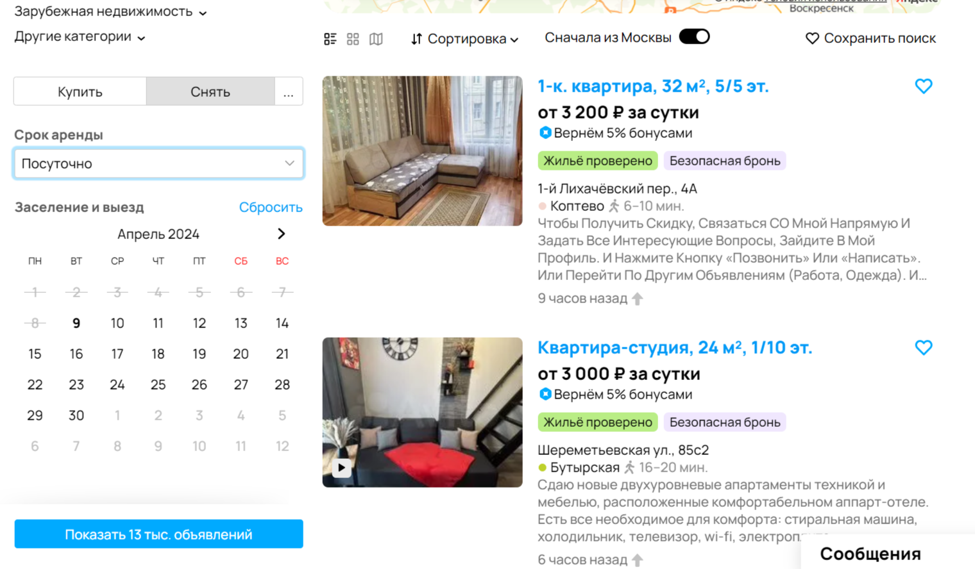Go to next month in calendar

pyautogui.click(x=281, y=234)
